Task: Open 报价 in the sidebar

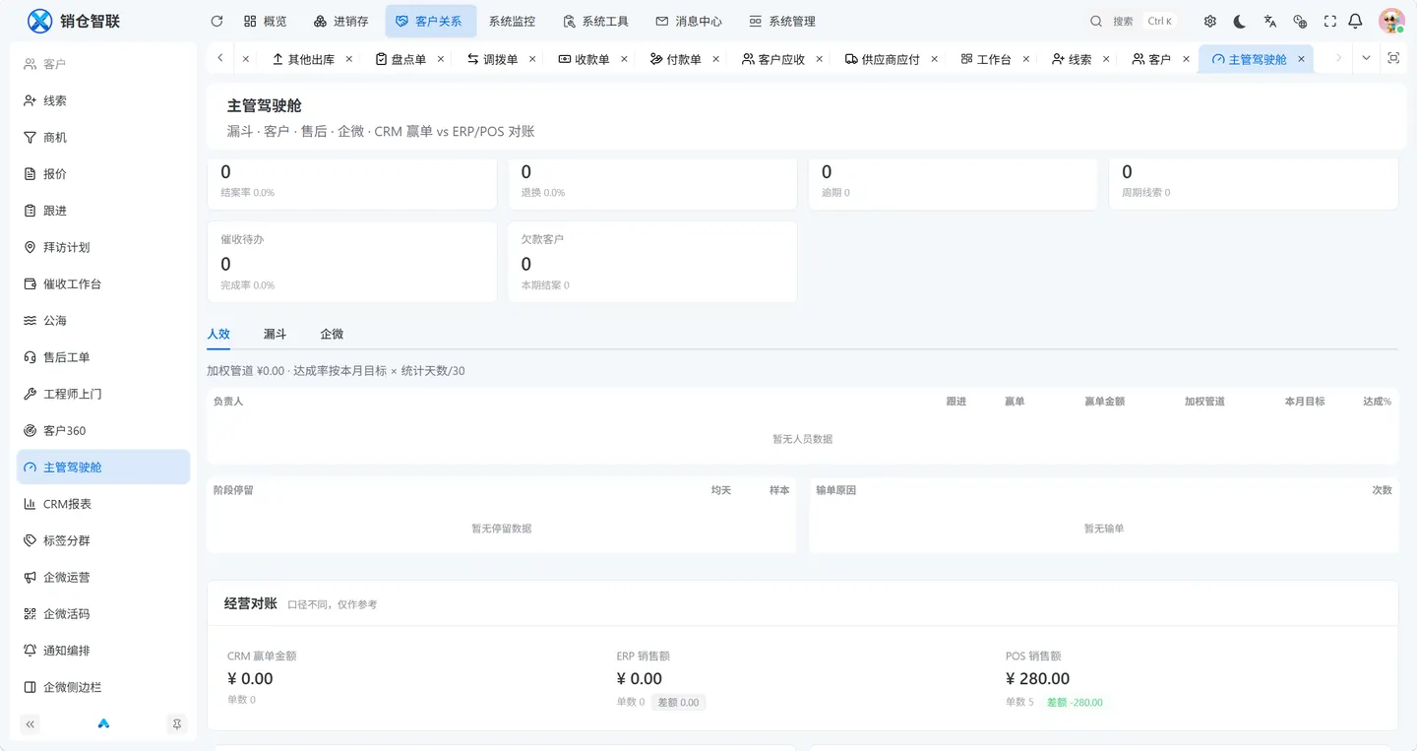Action: coord(103,174)
